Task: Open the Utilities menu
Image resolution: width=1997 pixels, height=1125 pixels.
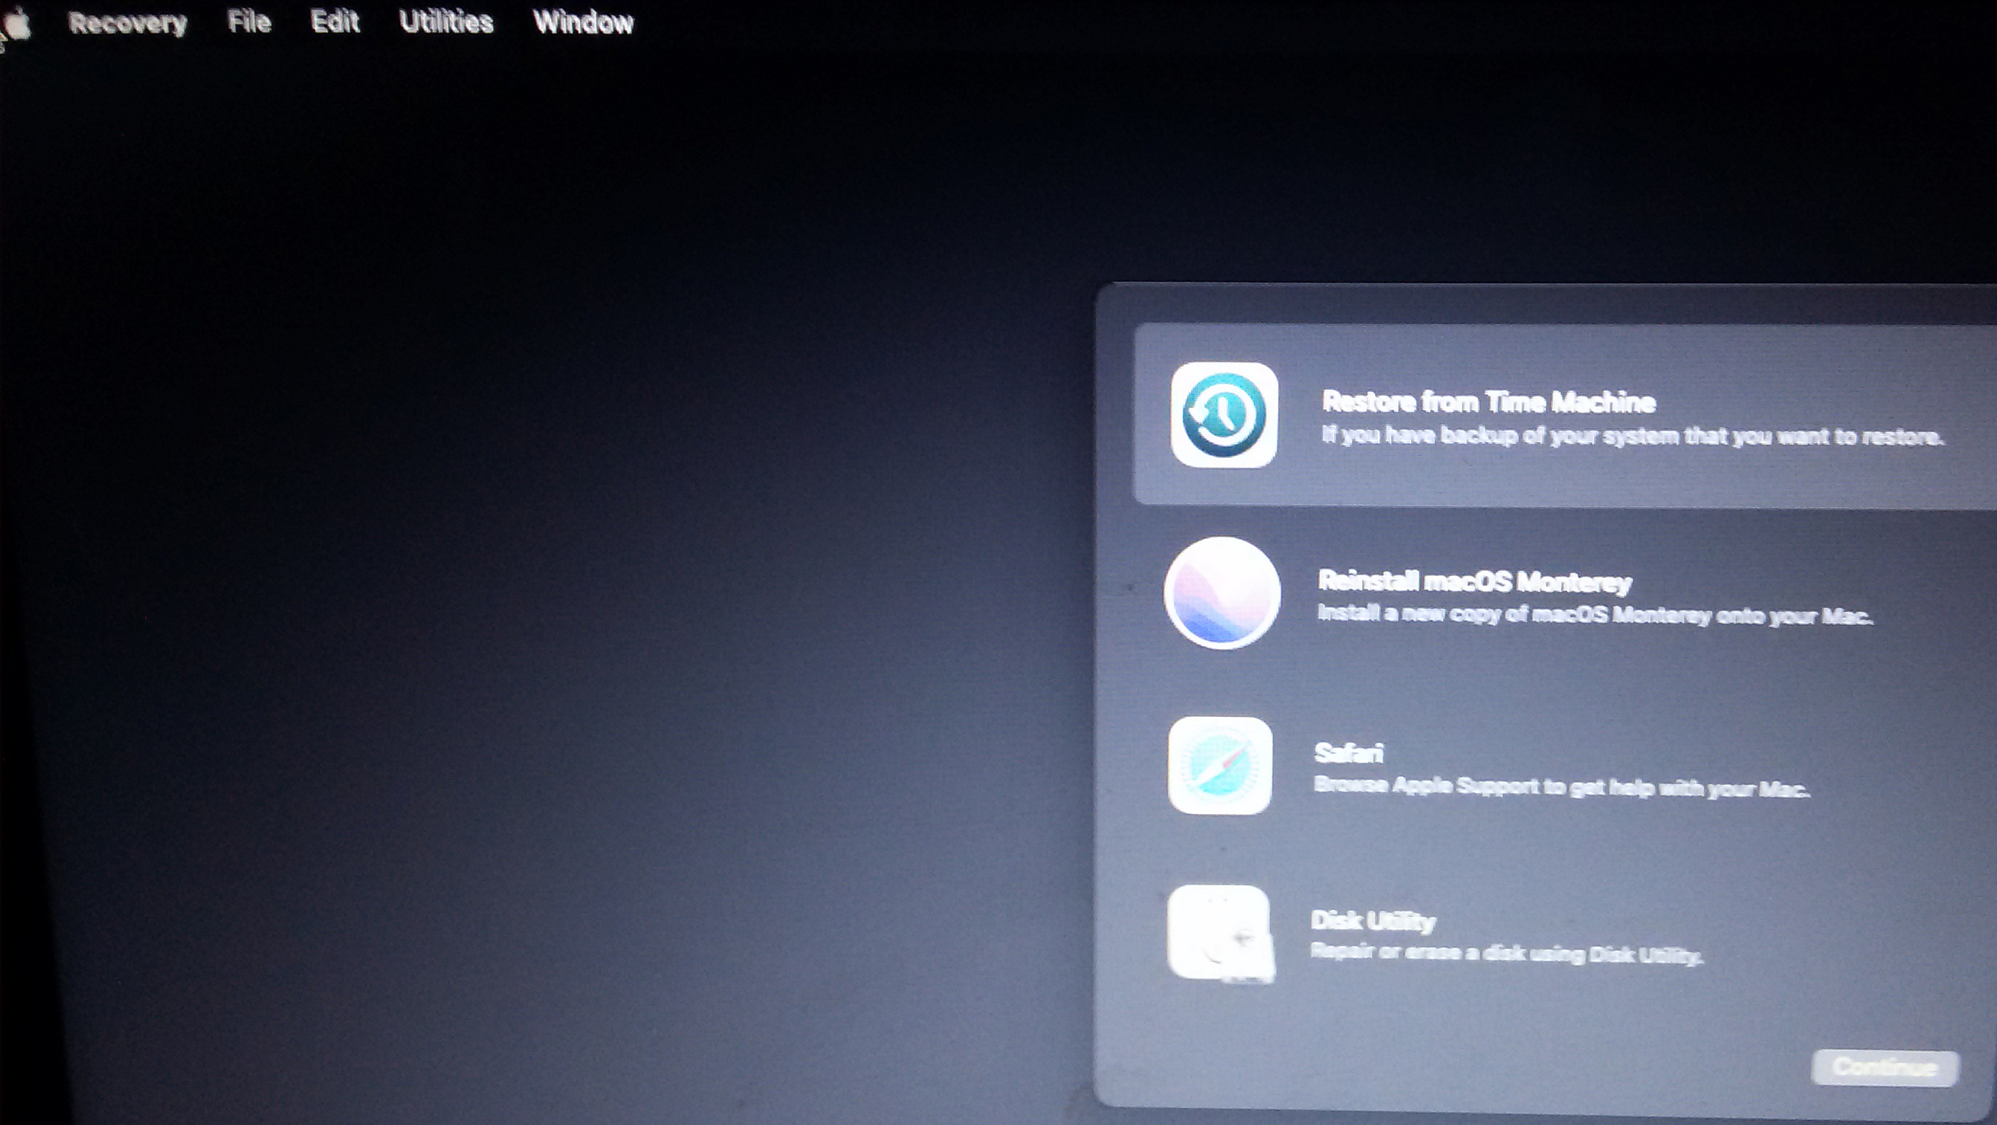Action: (446, 22)
